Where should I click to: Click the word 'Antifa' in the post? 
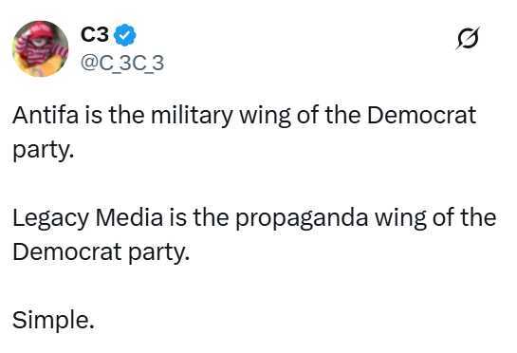pos(46,115)
